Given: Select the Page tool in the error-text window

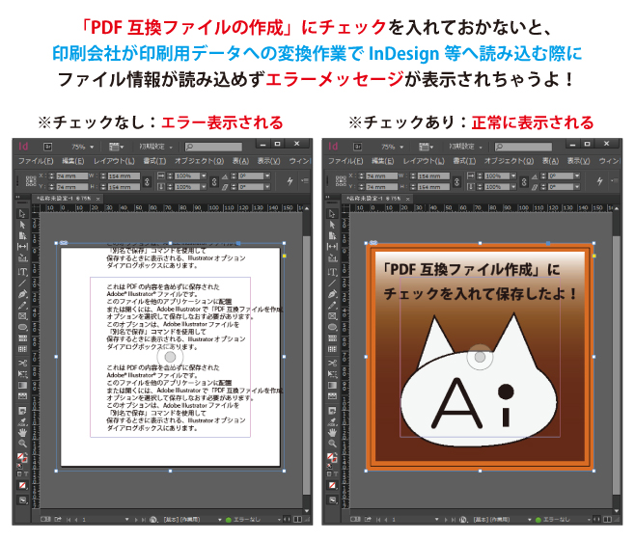Looking at the screenshot, I should click(x=22, y=235).
